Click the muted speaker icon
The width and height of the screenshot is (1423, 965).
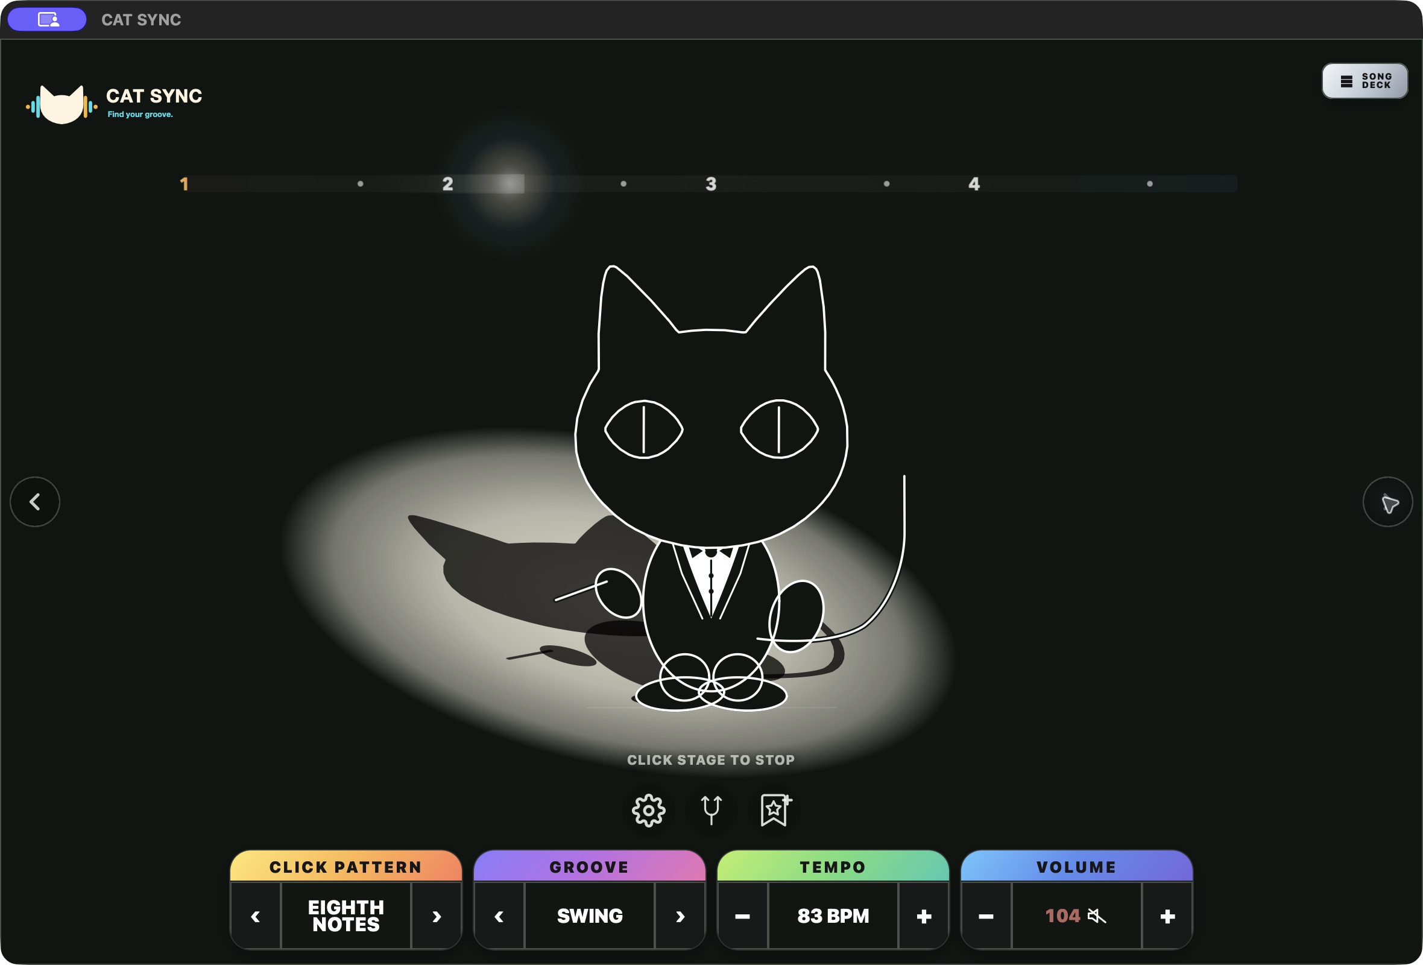click(1097, 916)
